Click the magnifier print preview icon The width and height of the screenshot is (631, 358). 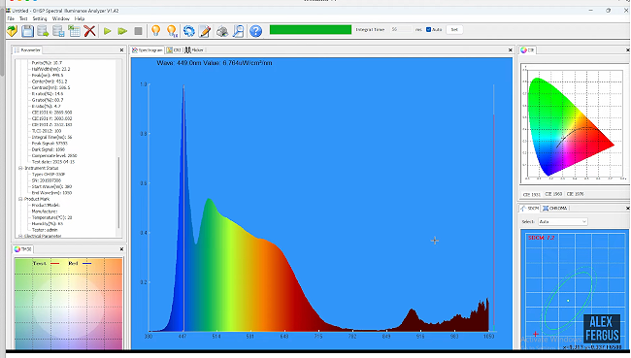[238, 31]
